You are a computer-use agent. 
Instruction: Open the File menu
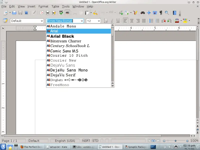click(4, 6)
